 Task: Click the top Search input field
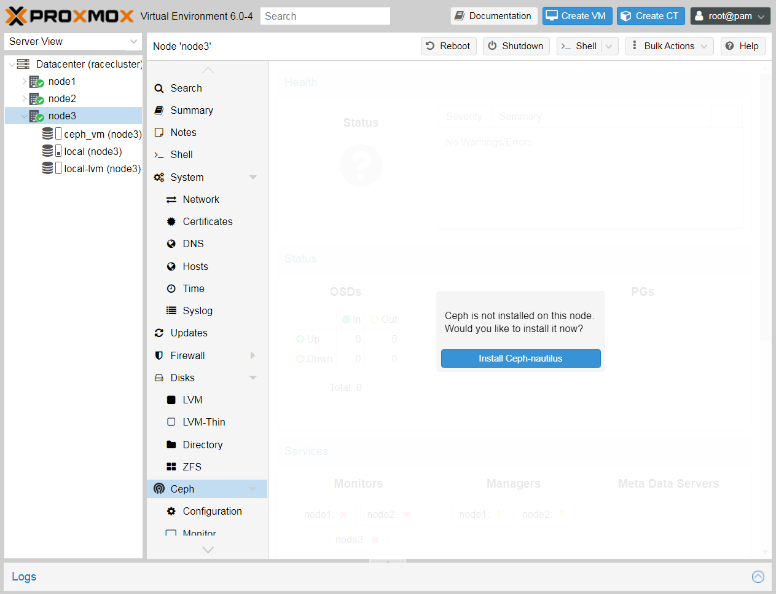point(325,16)
